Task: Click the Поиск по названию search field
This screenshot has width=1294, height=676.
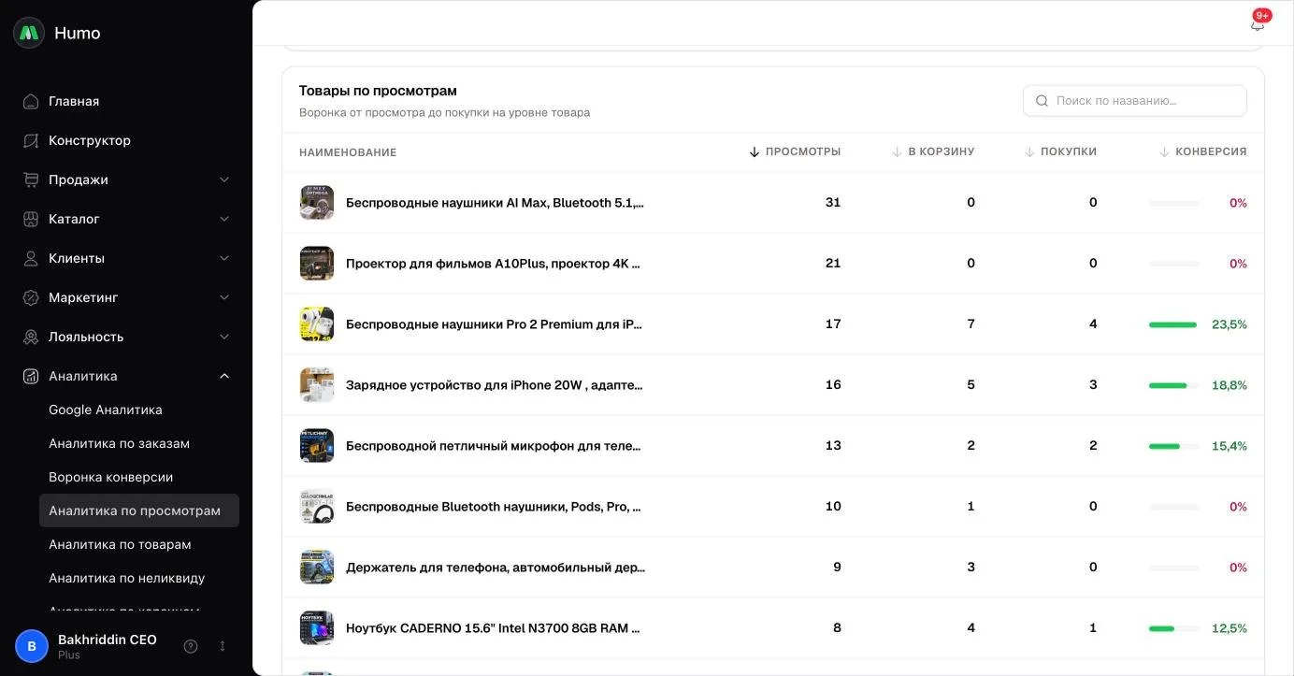Action: [x=1134, y=101]
